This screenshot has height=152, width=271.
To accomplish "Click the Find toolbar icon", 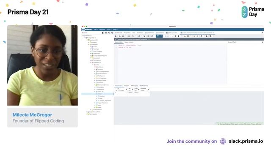I will [133, 36].
